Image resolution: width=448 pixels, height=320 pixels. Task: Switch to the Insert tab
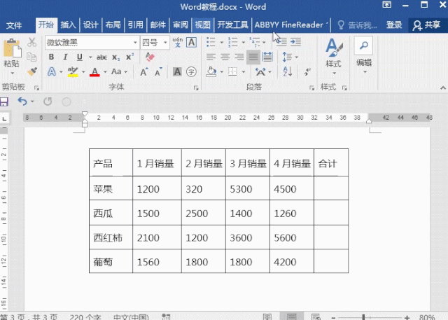(x=68, y=25)
